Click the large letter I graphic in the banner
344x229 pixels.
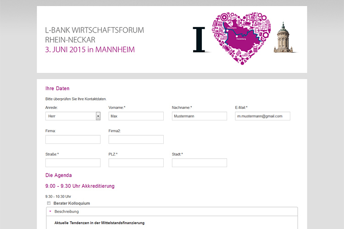tap(199, 40)
